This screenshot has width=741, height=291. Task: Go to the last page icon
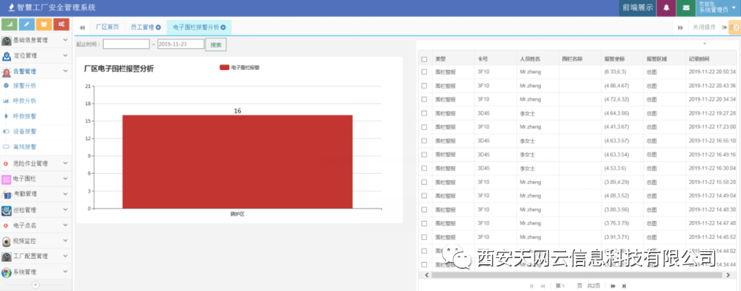(624, 286)
